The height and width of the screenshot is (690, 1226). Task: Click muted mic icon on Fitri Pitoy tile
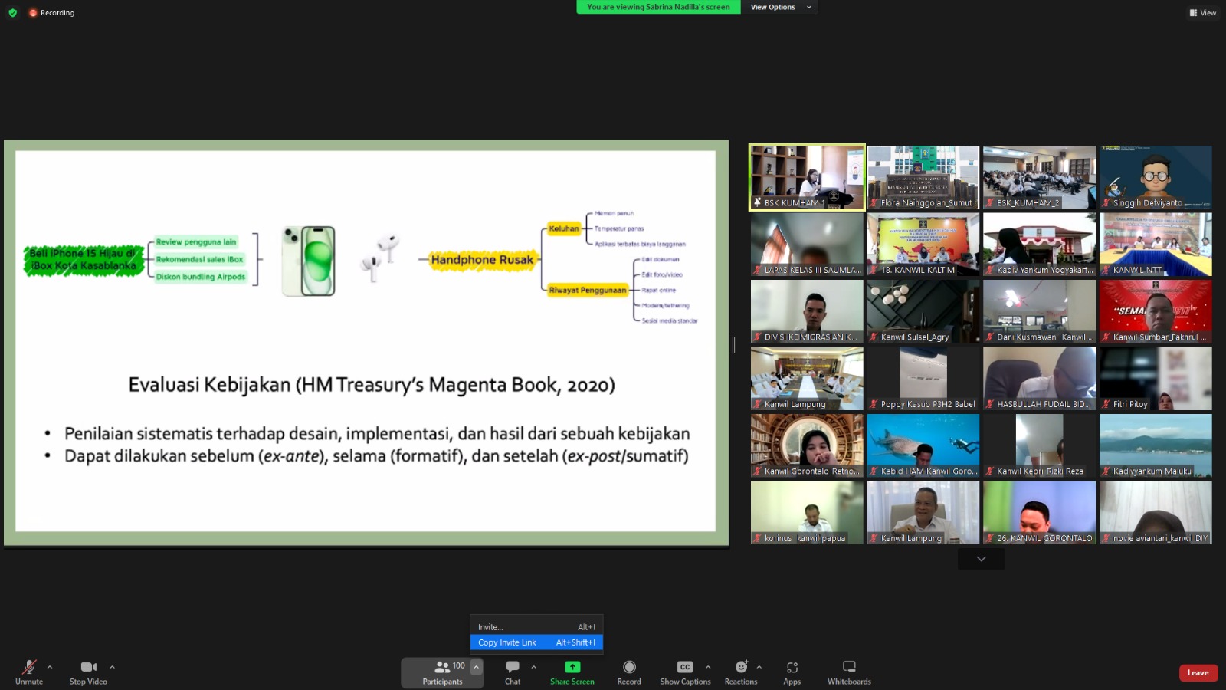point(1106,404)
